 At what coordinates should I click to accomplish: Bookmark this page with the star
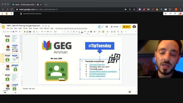click(x=134, y=9)
